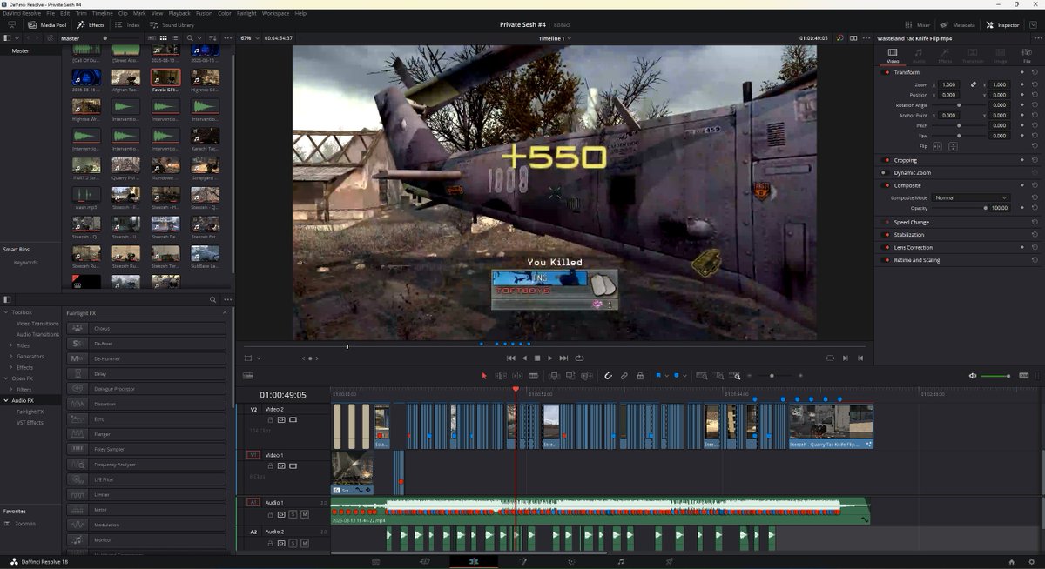Toggle the Effects panel button
Viewport: 1045px width, 569px height.
coord(91,25)
